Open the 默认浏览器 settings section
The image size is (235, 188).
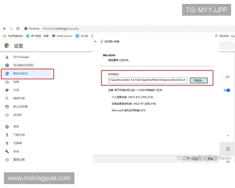pyautogui.click(x=20, y=107)
